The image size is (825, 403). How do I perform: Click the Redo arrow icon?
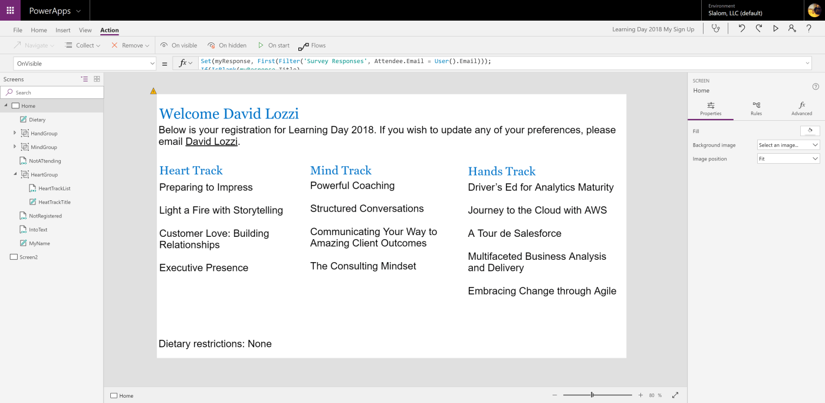pyautogui.click(x=759, y=28)
